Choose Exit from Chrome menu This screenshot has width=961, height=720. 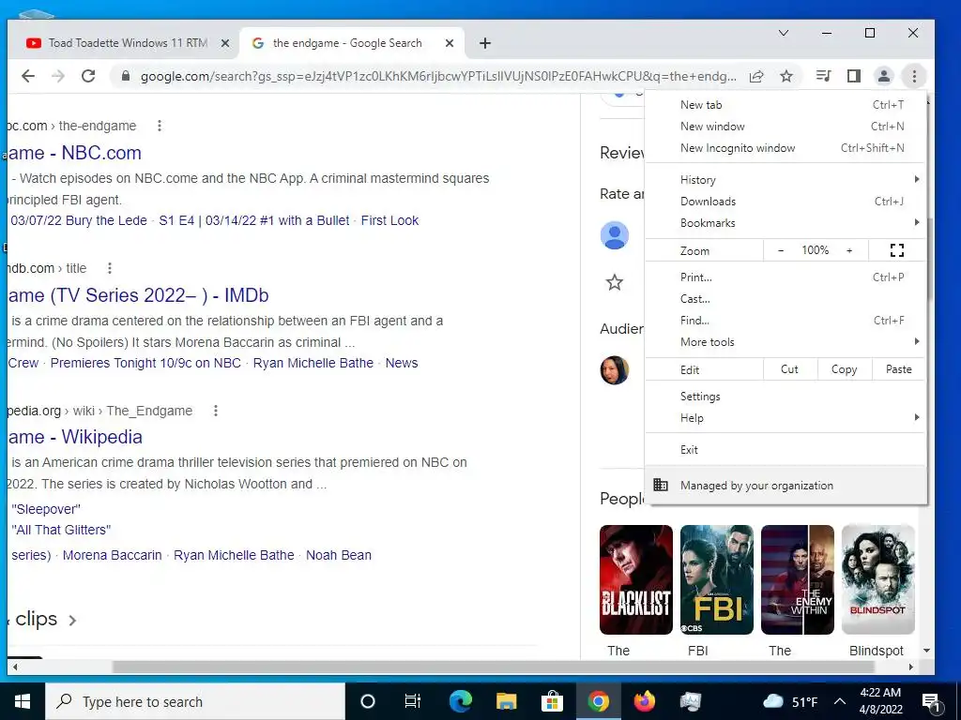pos(785,449)
